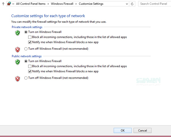Open the arrow menu after Windows Firewall breadcrumb
171x137 pixels.
pos(76,4)
